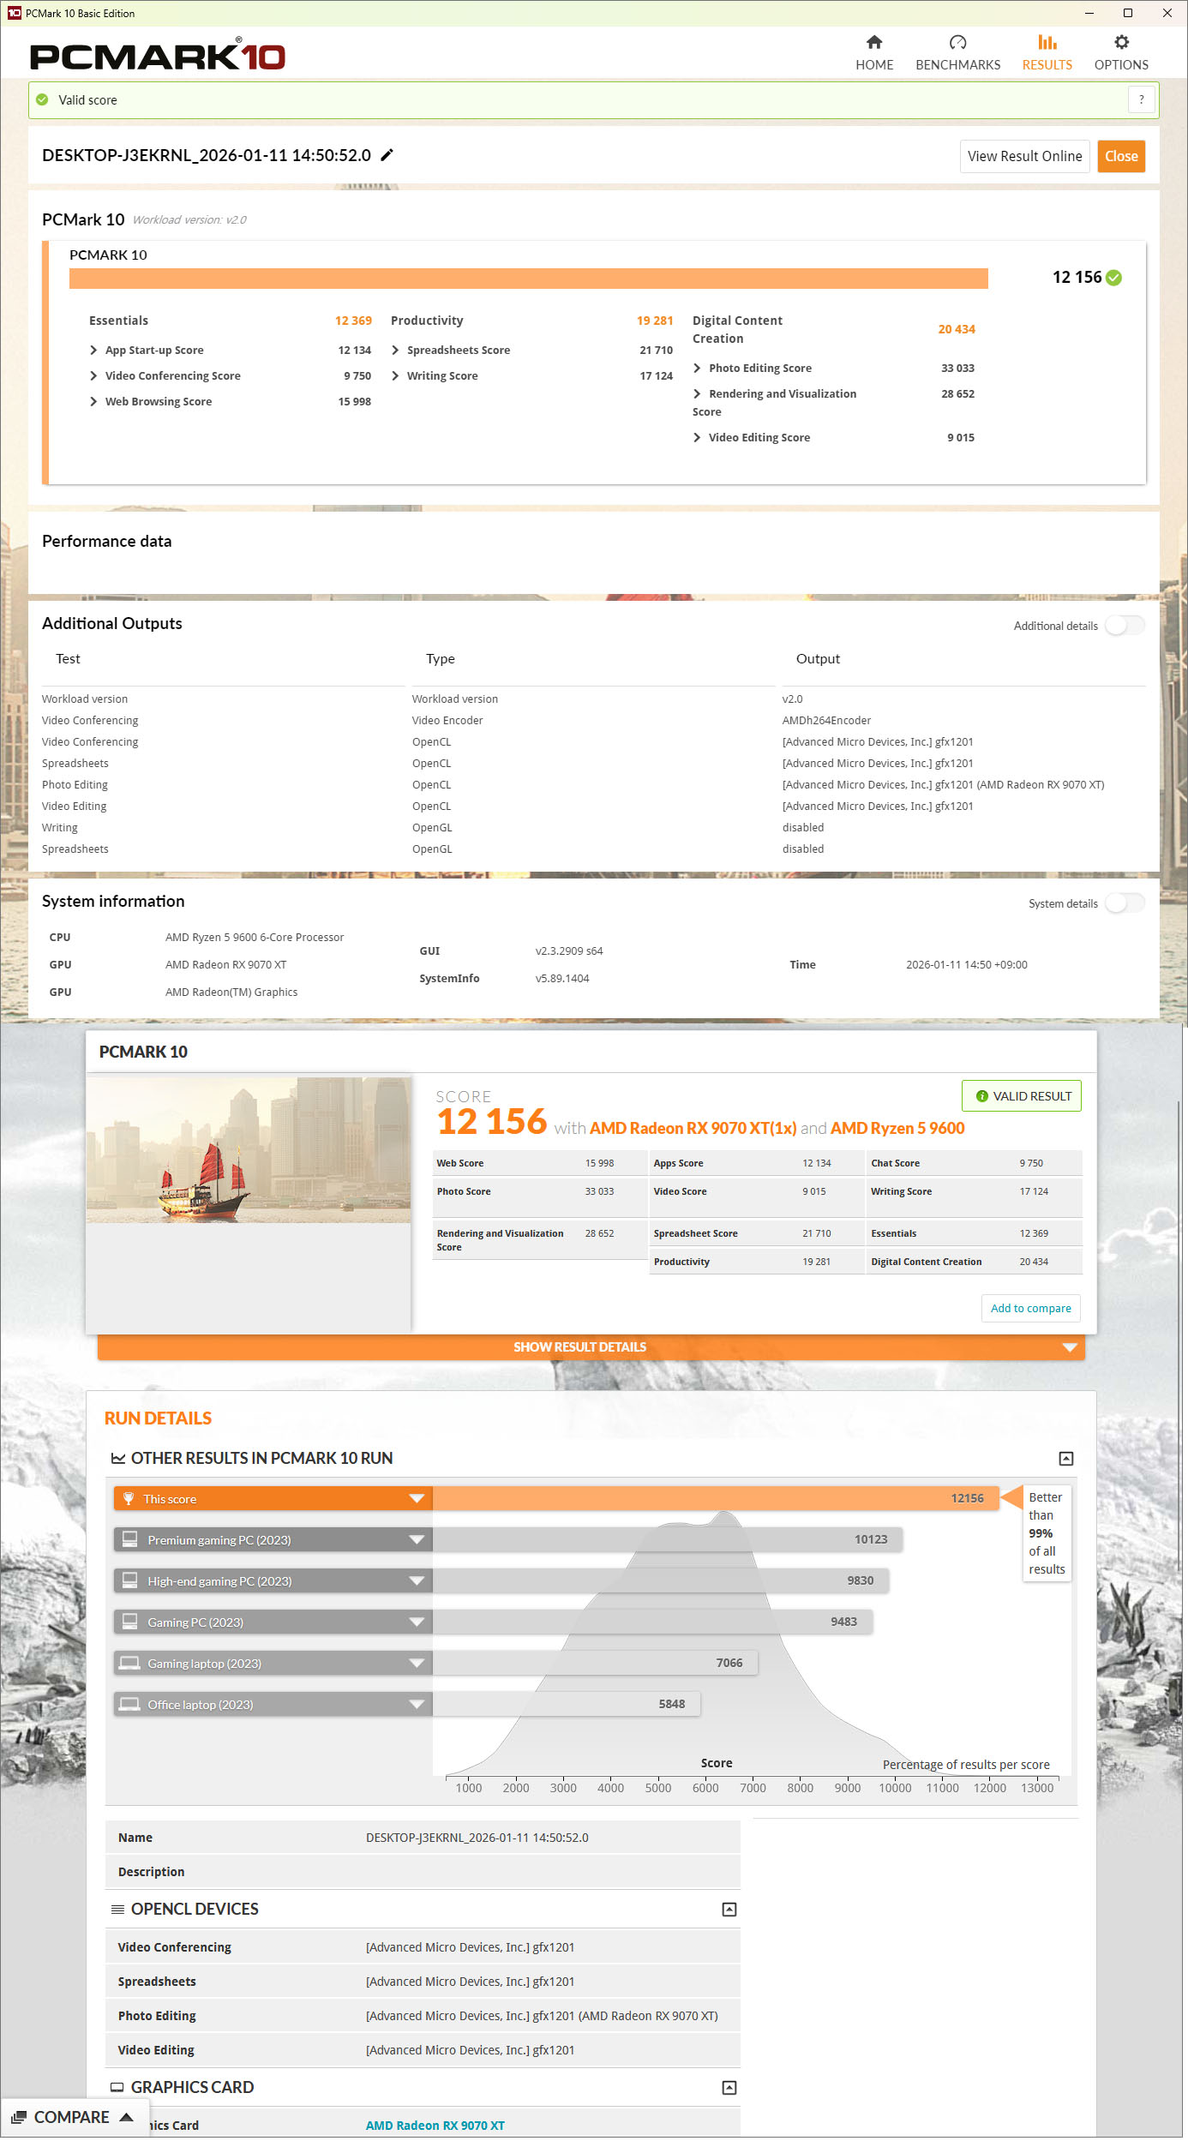Image resolution: width=1188 pixels, height=2141 pixels.
Task: Open the This score dropdown arrow
Action: click(417, 1499)
